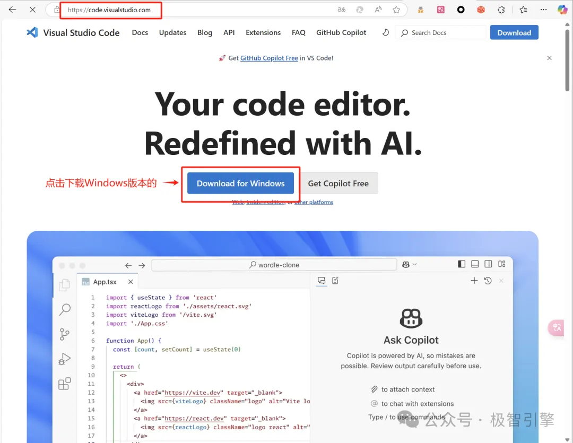Click the Get Copilot Free button
This screenshot has width=573, height=443.
coord(338,183)
